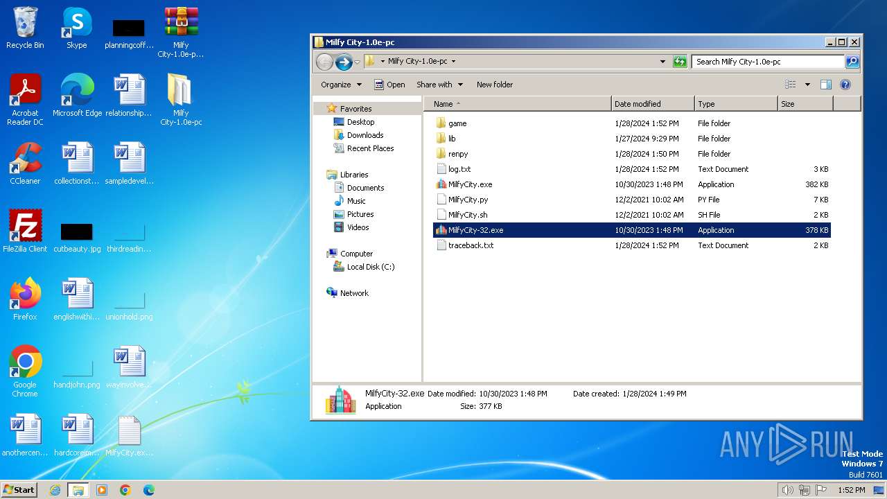The image size is (887, 499).
Task: Select the cutbeauty.jpg desktop file
Action: click(77, 236)
